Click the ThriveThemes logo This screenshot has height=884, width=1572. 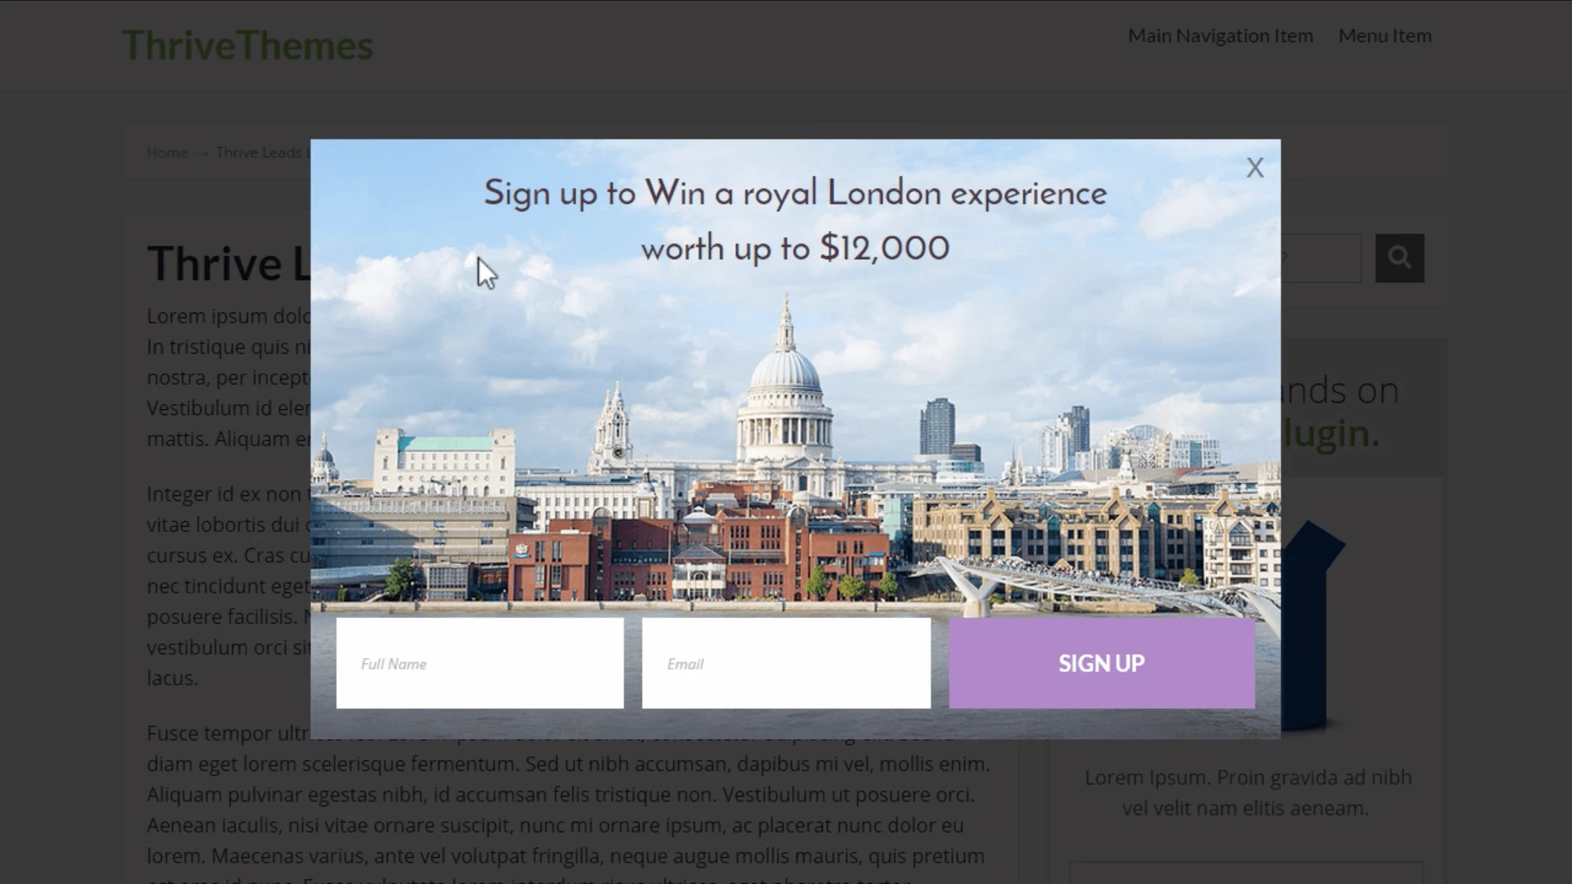click(x=247, y=45)
